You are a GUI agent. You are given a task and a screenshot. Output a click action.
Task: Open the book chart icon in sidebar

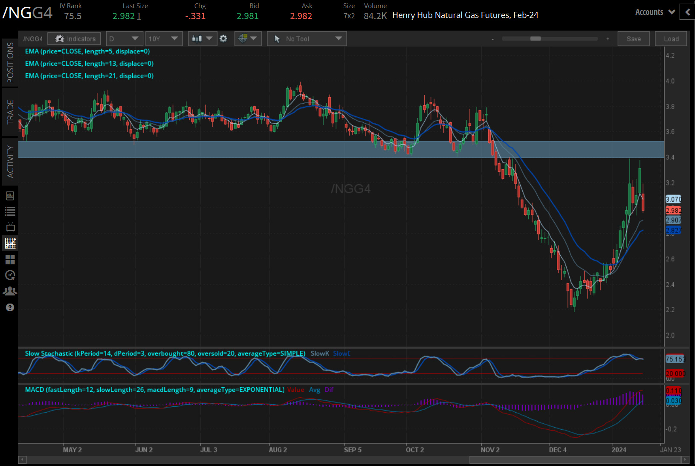tap(10, 196)
